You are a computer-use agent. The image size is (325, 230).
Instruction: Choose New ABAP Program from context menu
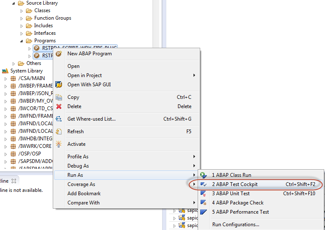tap(126, 54)
